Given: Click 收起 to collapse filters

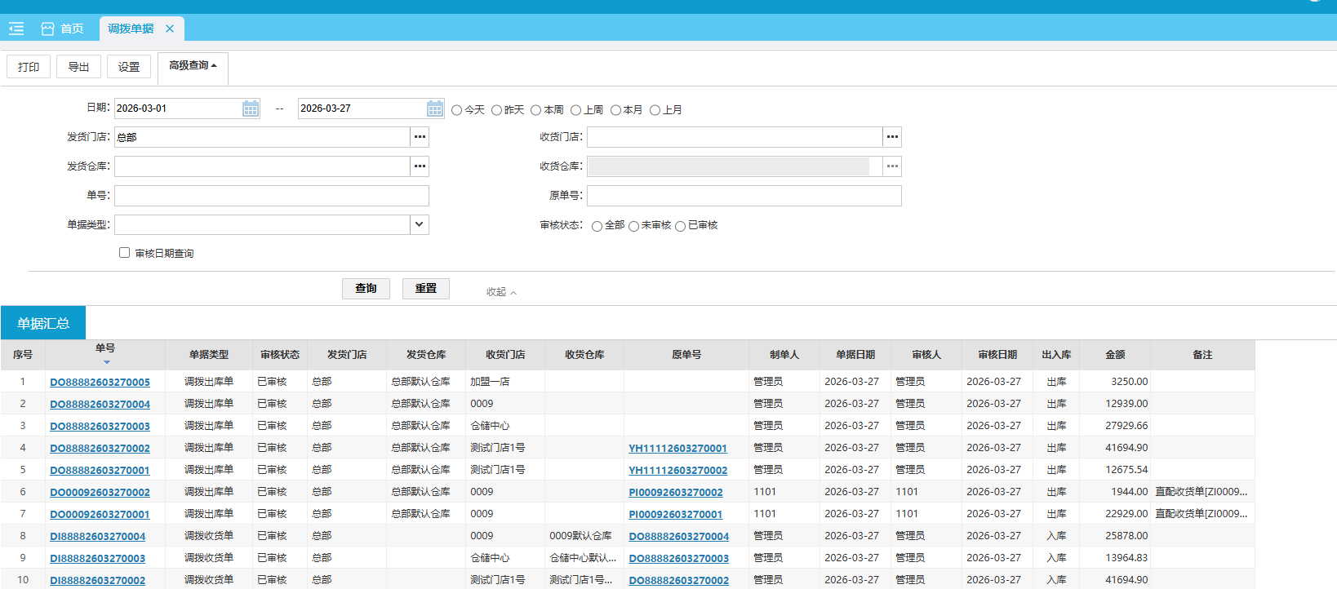Looking at the screenshot, I should (x=501, y=292).
